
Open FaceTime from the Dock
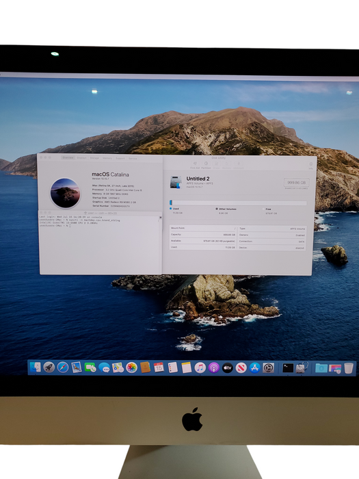click(90, 367)
